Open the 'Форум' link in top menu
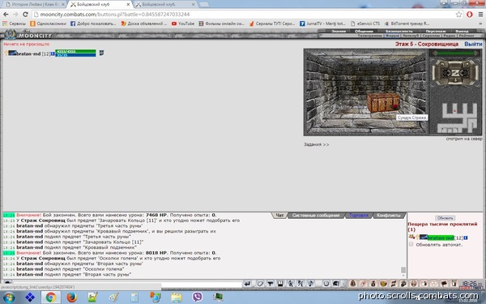Image resolution: width=486 pixels, height=304 pixels. tap(392, 36)
